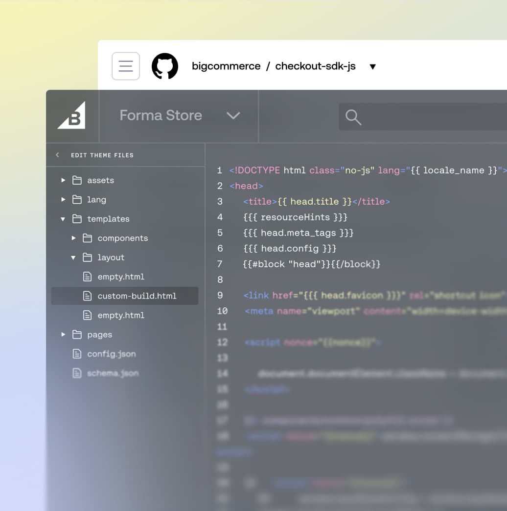Expand the lang folder arrow
Screen dimensions: 507x511
click(x=63, y=199)
